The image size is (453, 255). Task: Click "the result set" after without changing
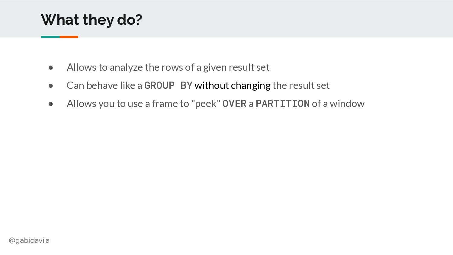click(x=301, y=86)
